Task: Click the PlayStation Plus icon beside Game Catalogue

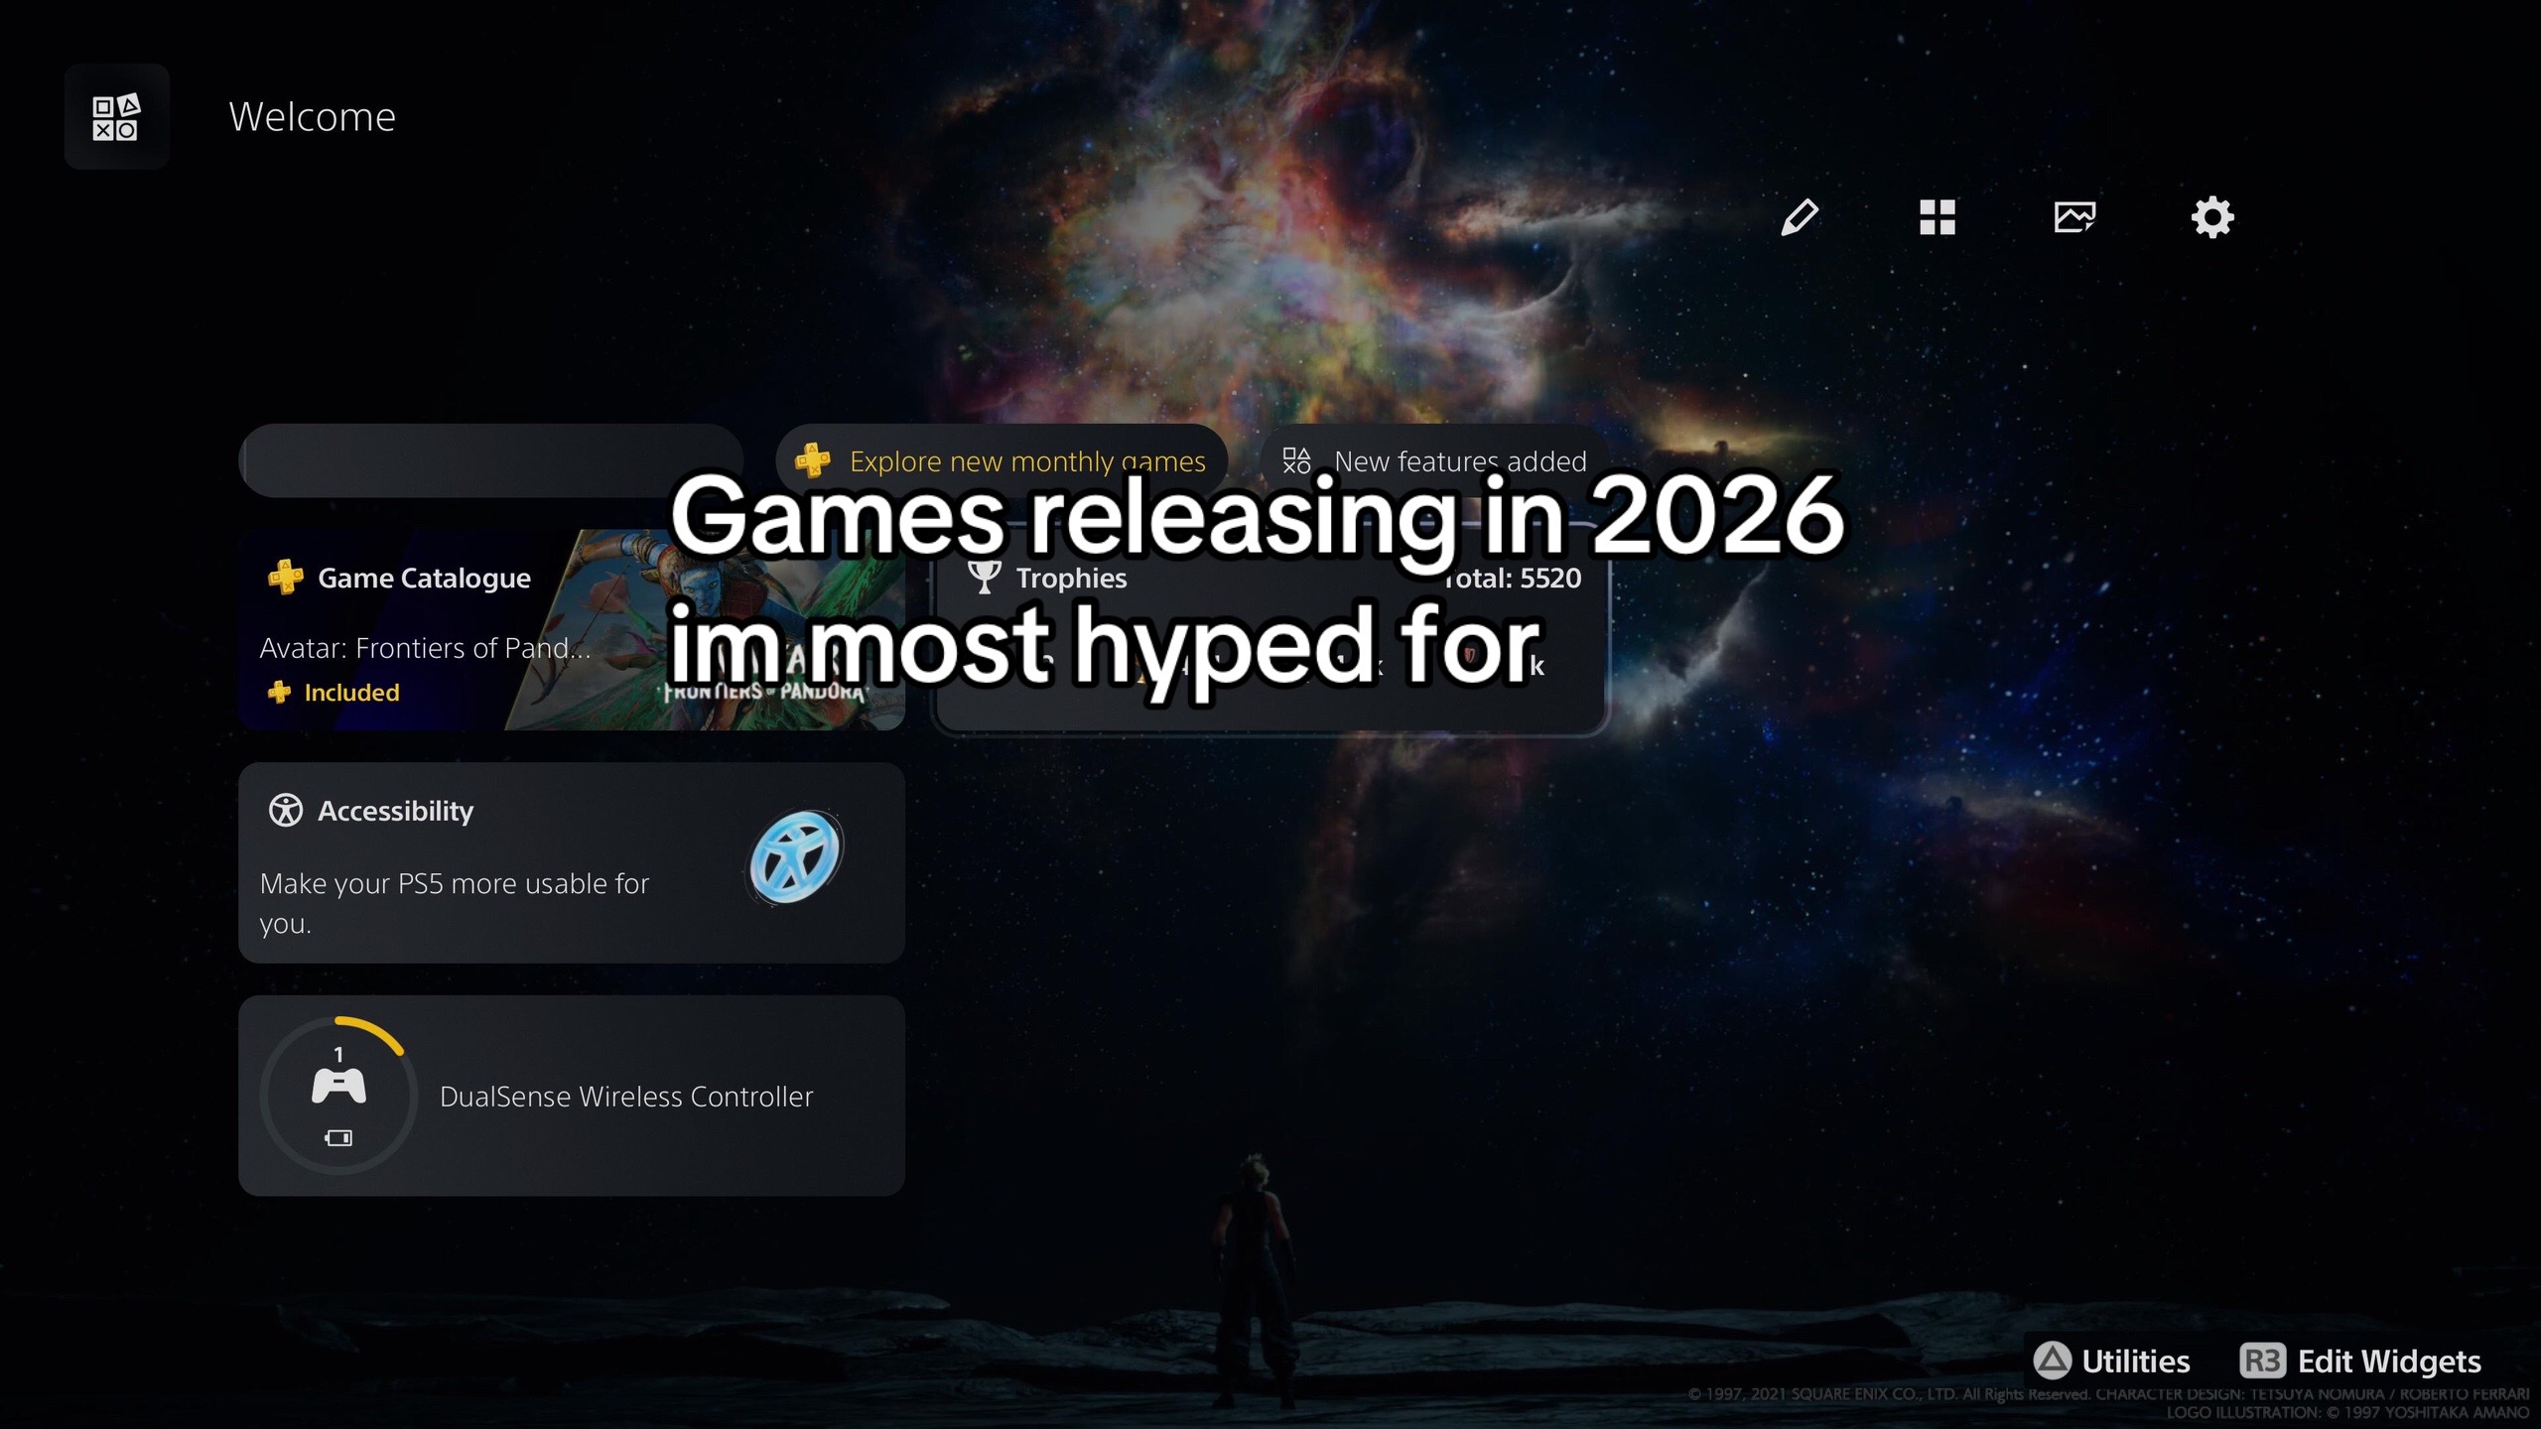Action: [x=286, y=578]
